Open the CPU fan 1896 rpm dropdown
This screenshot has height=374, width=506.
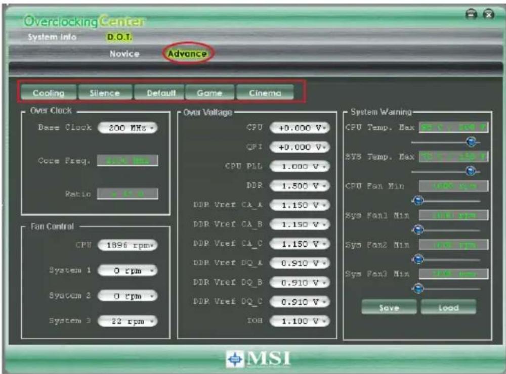point(128,245)
